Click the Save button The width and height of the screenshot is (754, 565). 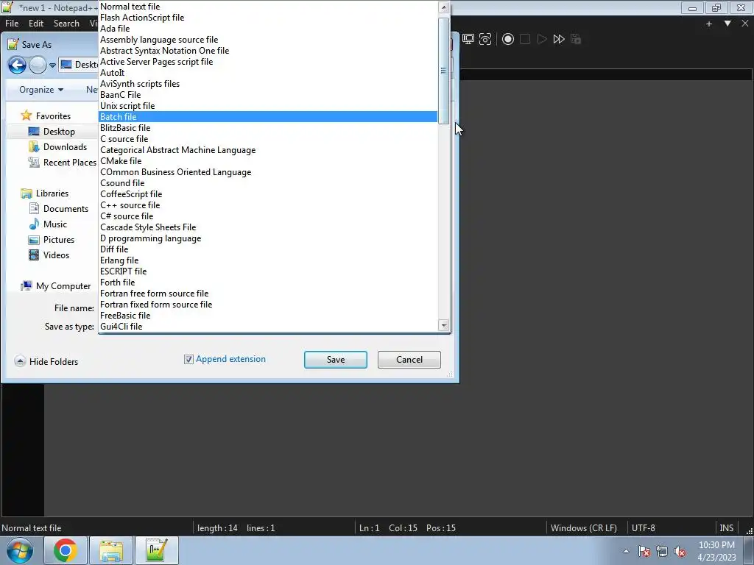coord(336,360)
